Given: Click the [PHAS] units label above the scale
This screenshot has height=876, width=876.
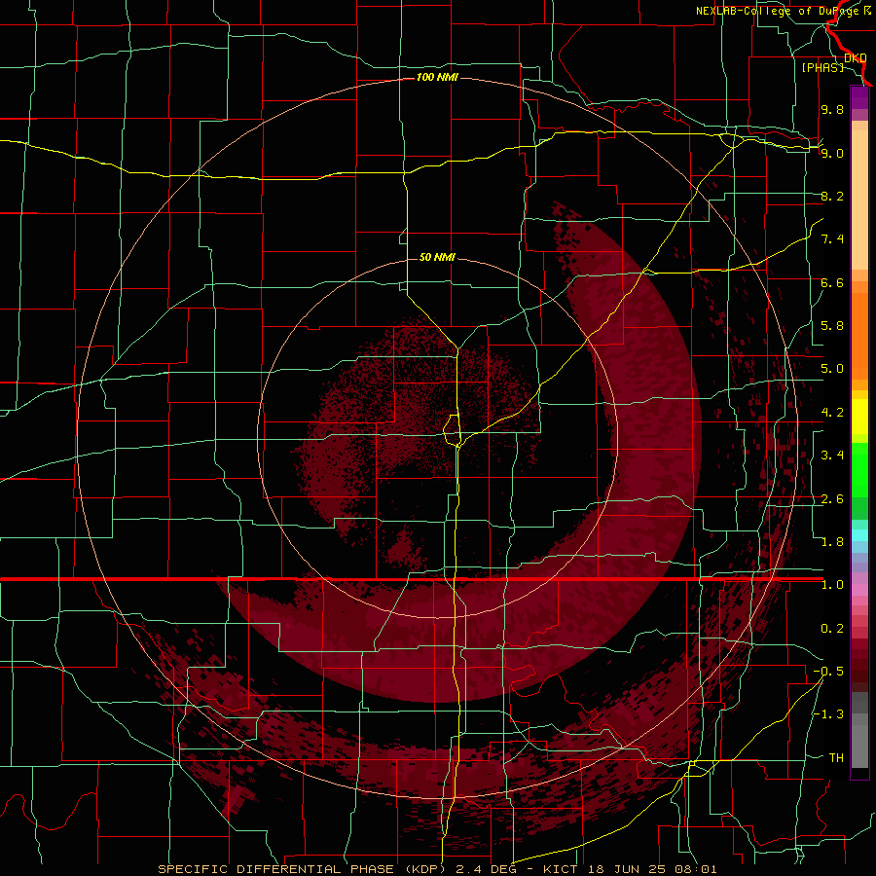Looking at the screenshot, I should pyautogui.click(x=822, y=67).
